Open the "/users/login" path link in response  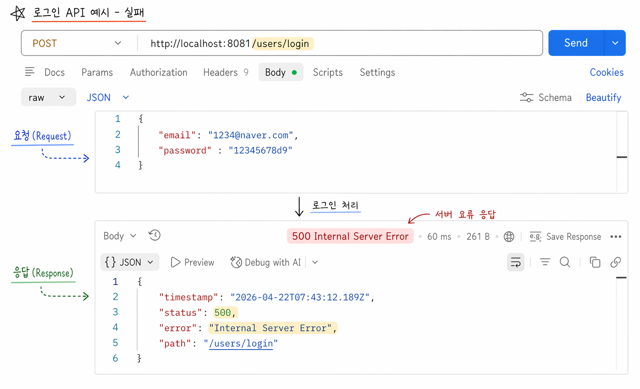click(241, 344)
